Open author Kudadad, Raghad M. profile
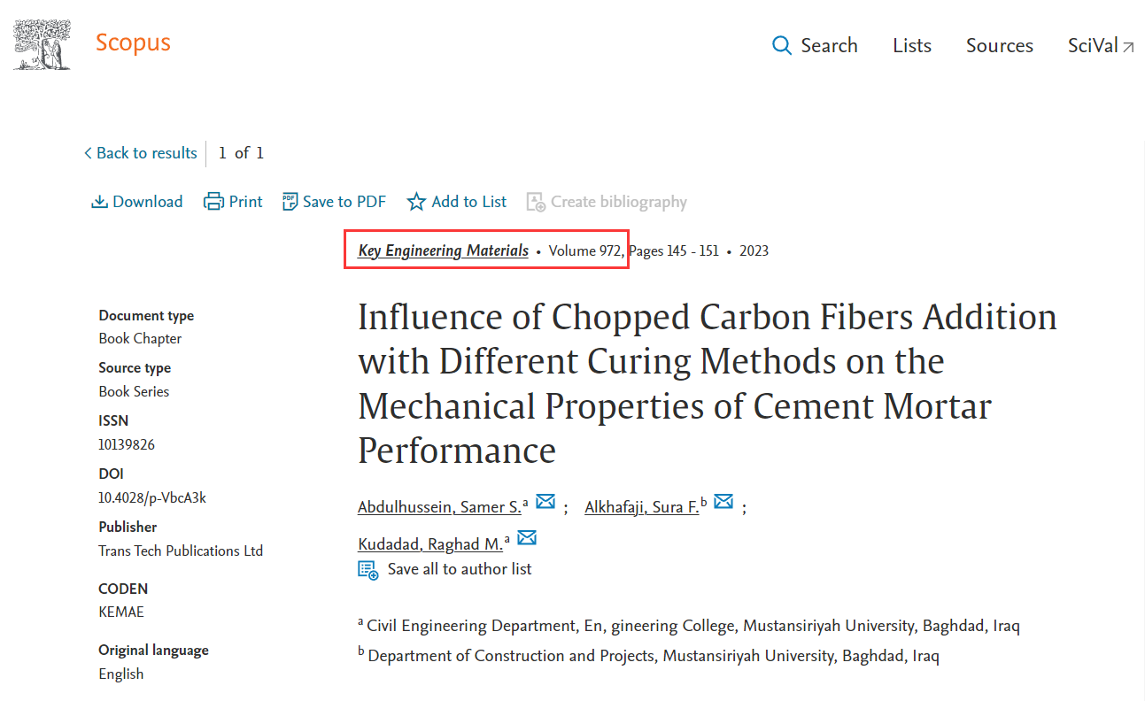The width and height of the screenshot is (1145, 701). (x=430, y=544)
